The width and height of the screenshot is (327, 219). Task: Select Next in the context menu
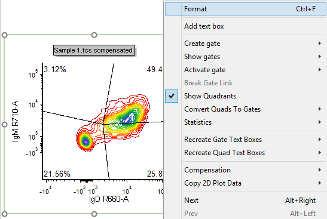click(x=246, y=201)
